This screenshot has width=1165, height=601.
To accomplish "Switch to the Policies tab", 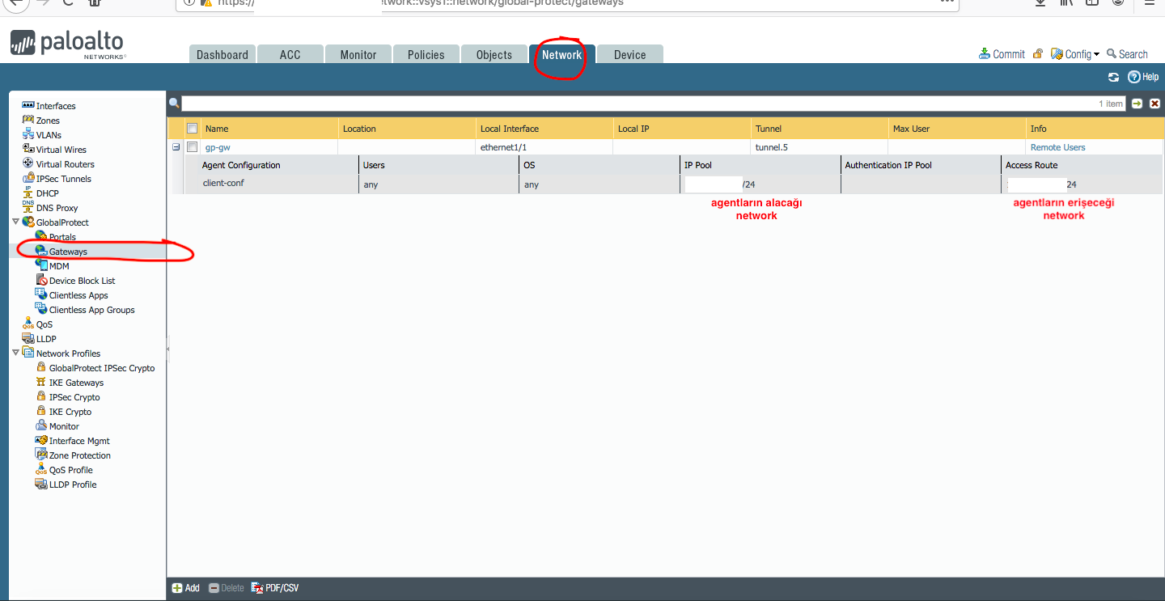I will point(426,55).
